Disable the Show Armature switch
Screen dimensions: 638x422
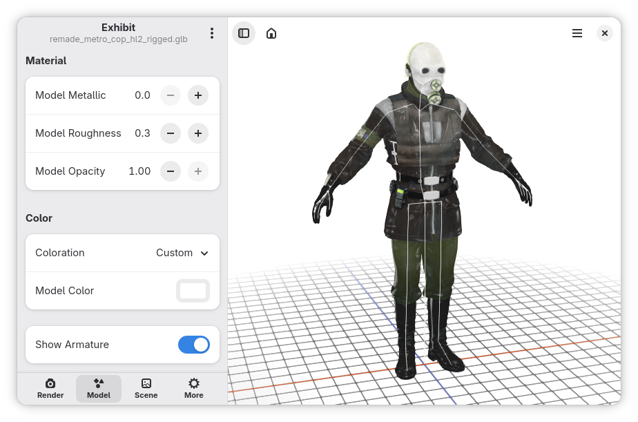tap(194, 345)
